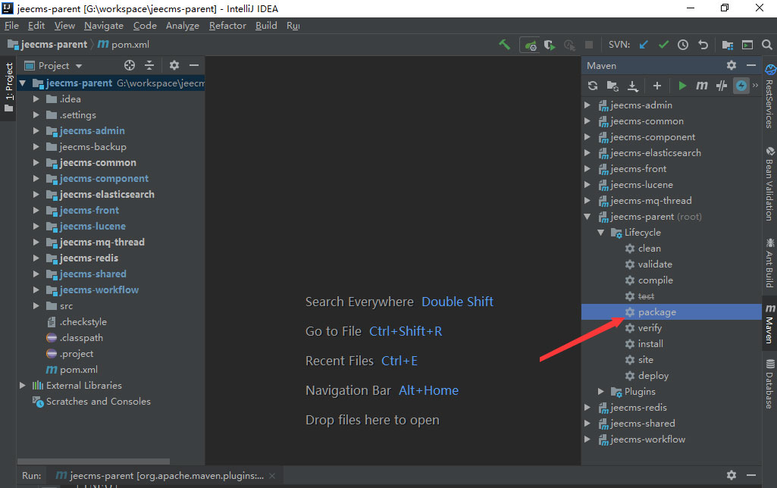Toggle the Database tool window
Screen dimensions: 777x488
[x=769, y=384]
